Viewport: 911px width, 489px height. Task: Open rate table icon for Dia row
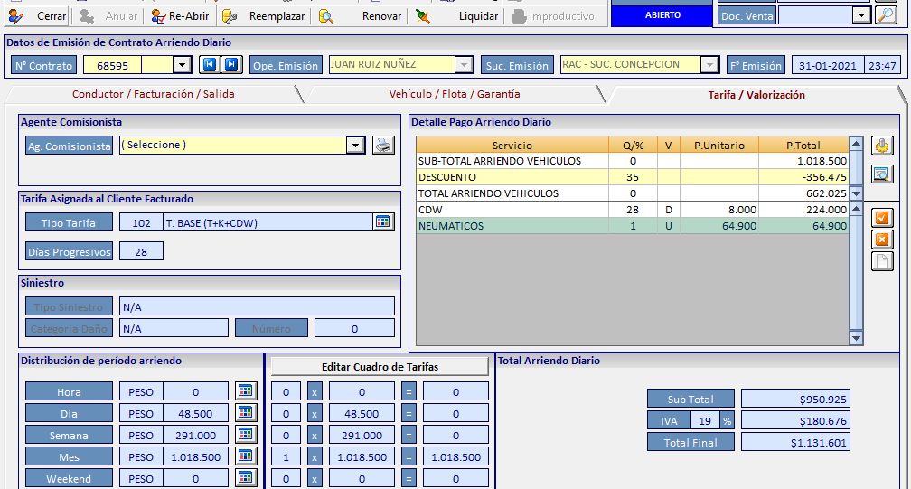tap(246, 413)
